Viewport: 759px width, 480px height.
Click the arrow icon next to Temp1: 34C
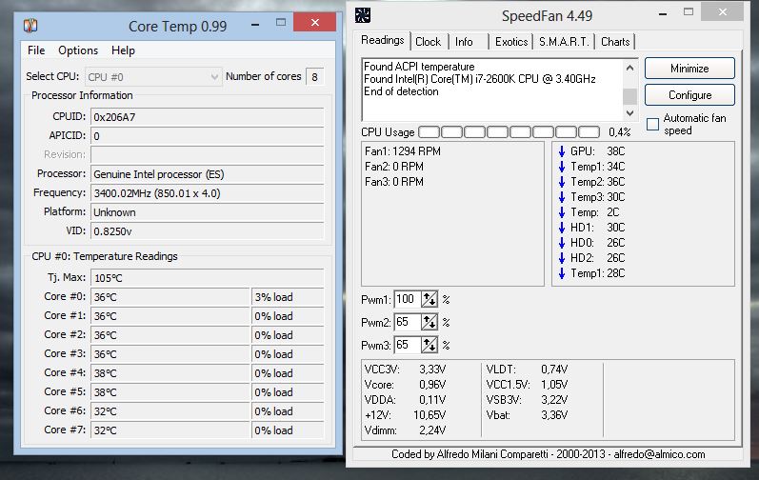click(562, 167)
